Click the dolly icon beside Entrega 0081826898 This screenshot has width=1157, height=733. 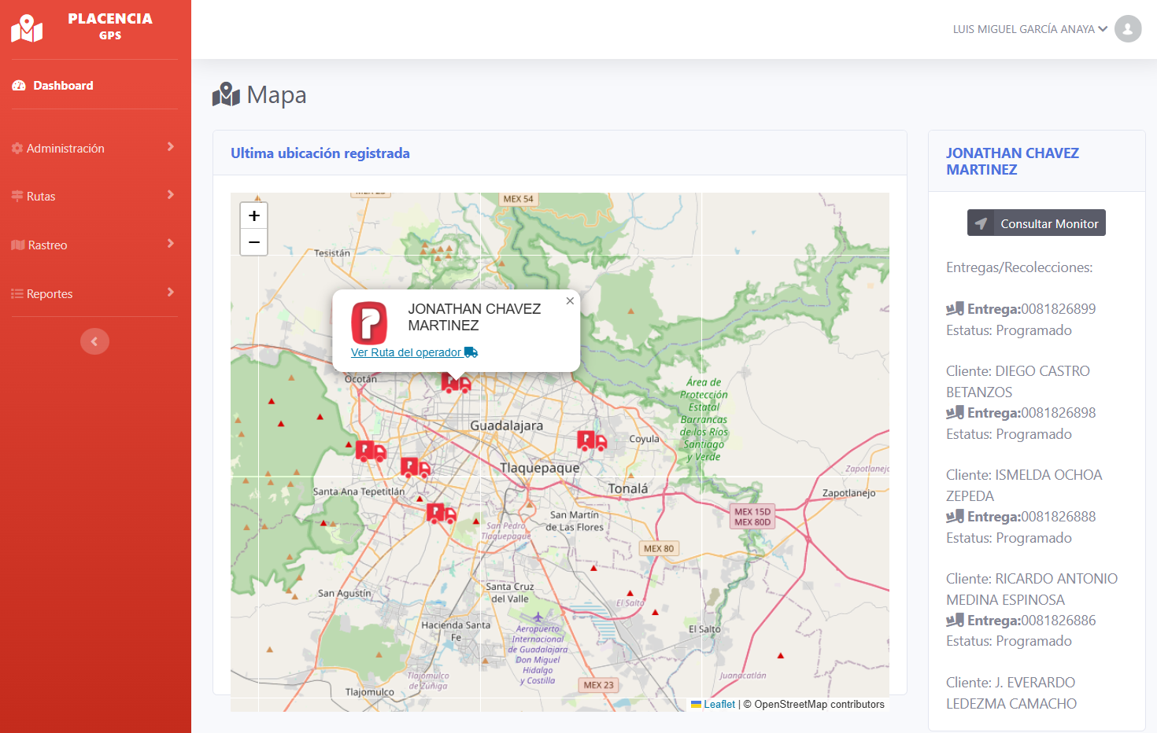[955, 412]
